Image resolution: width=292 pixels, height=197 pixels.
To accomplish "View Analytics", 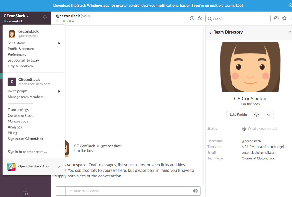I will 15,127.
